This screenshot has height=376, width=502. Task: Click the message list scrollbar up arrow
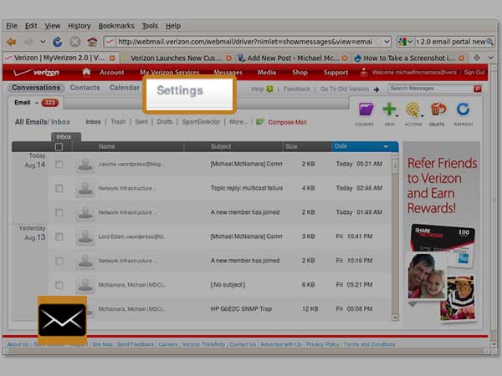(x=395, y=155)
